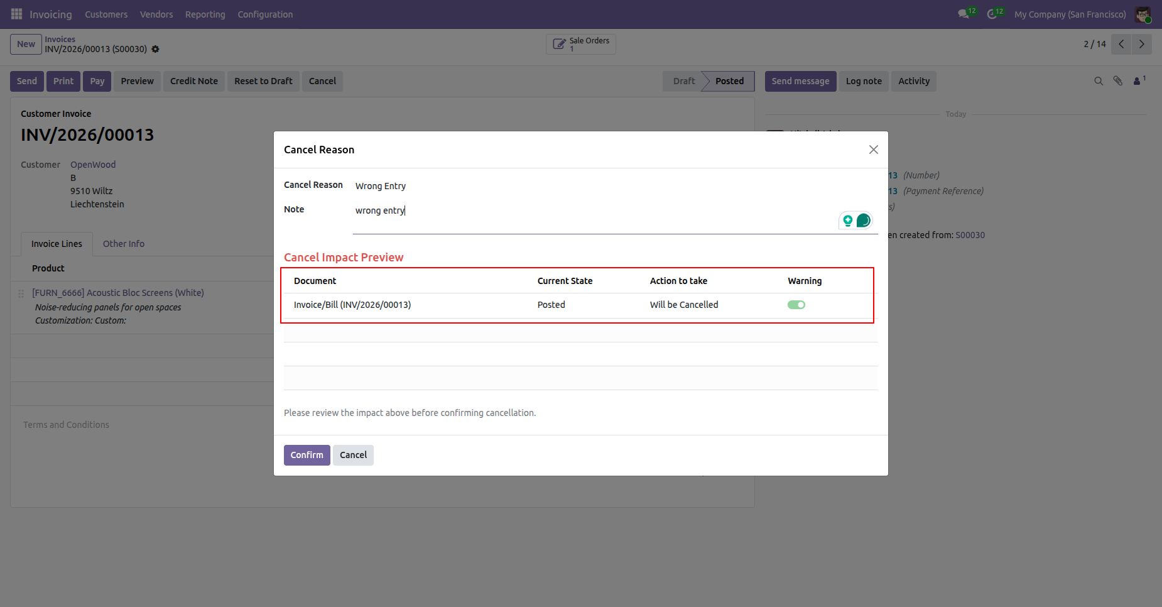Open the Customers menu

[x=106, y=14]
